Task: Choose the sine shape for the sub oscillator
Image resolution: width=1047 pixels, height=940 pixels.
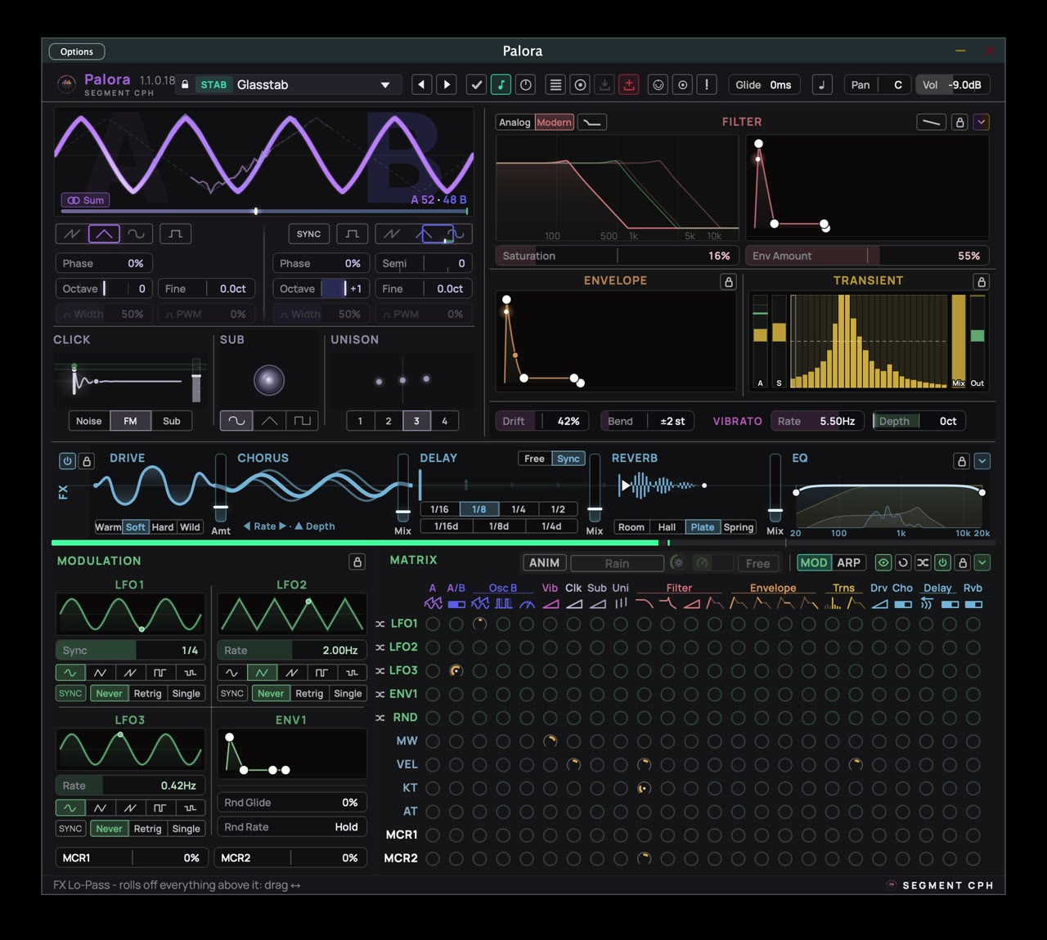Action: [236, 421]
